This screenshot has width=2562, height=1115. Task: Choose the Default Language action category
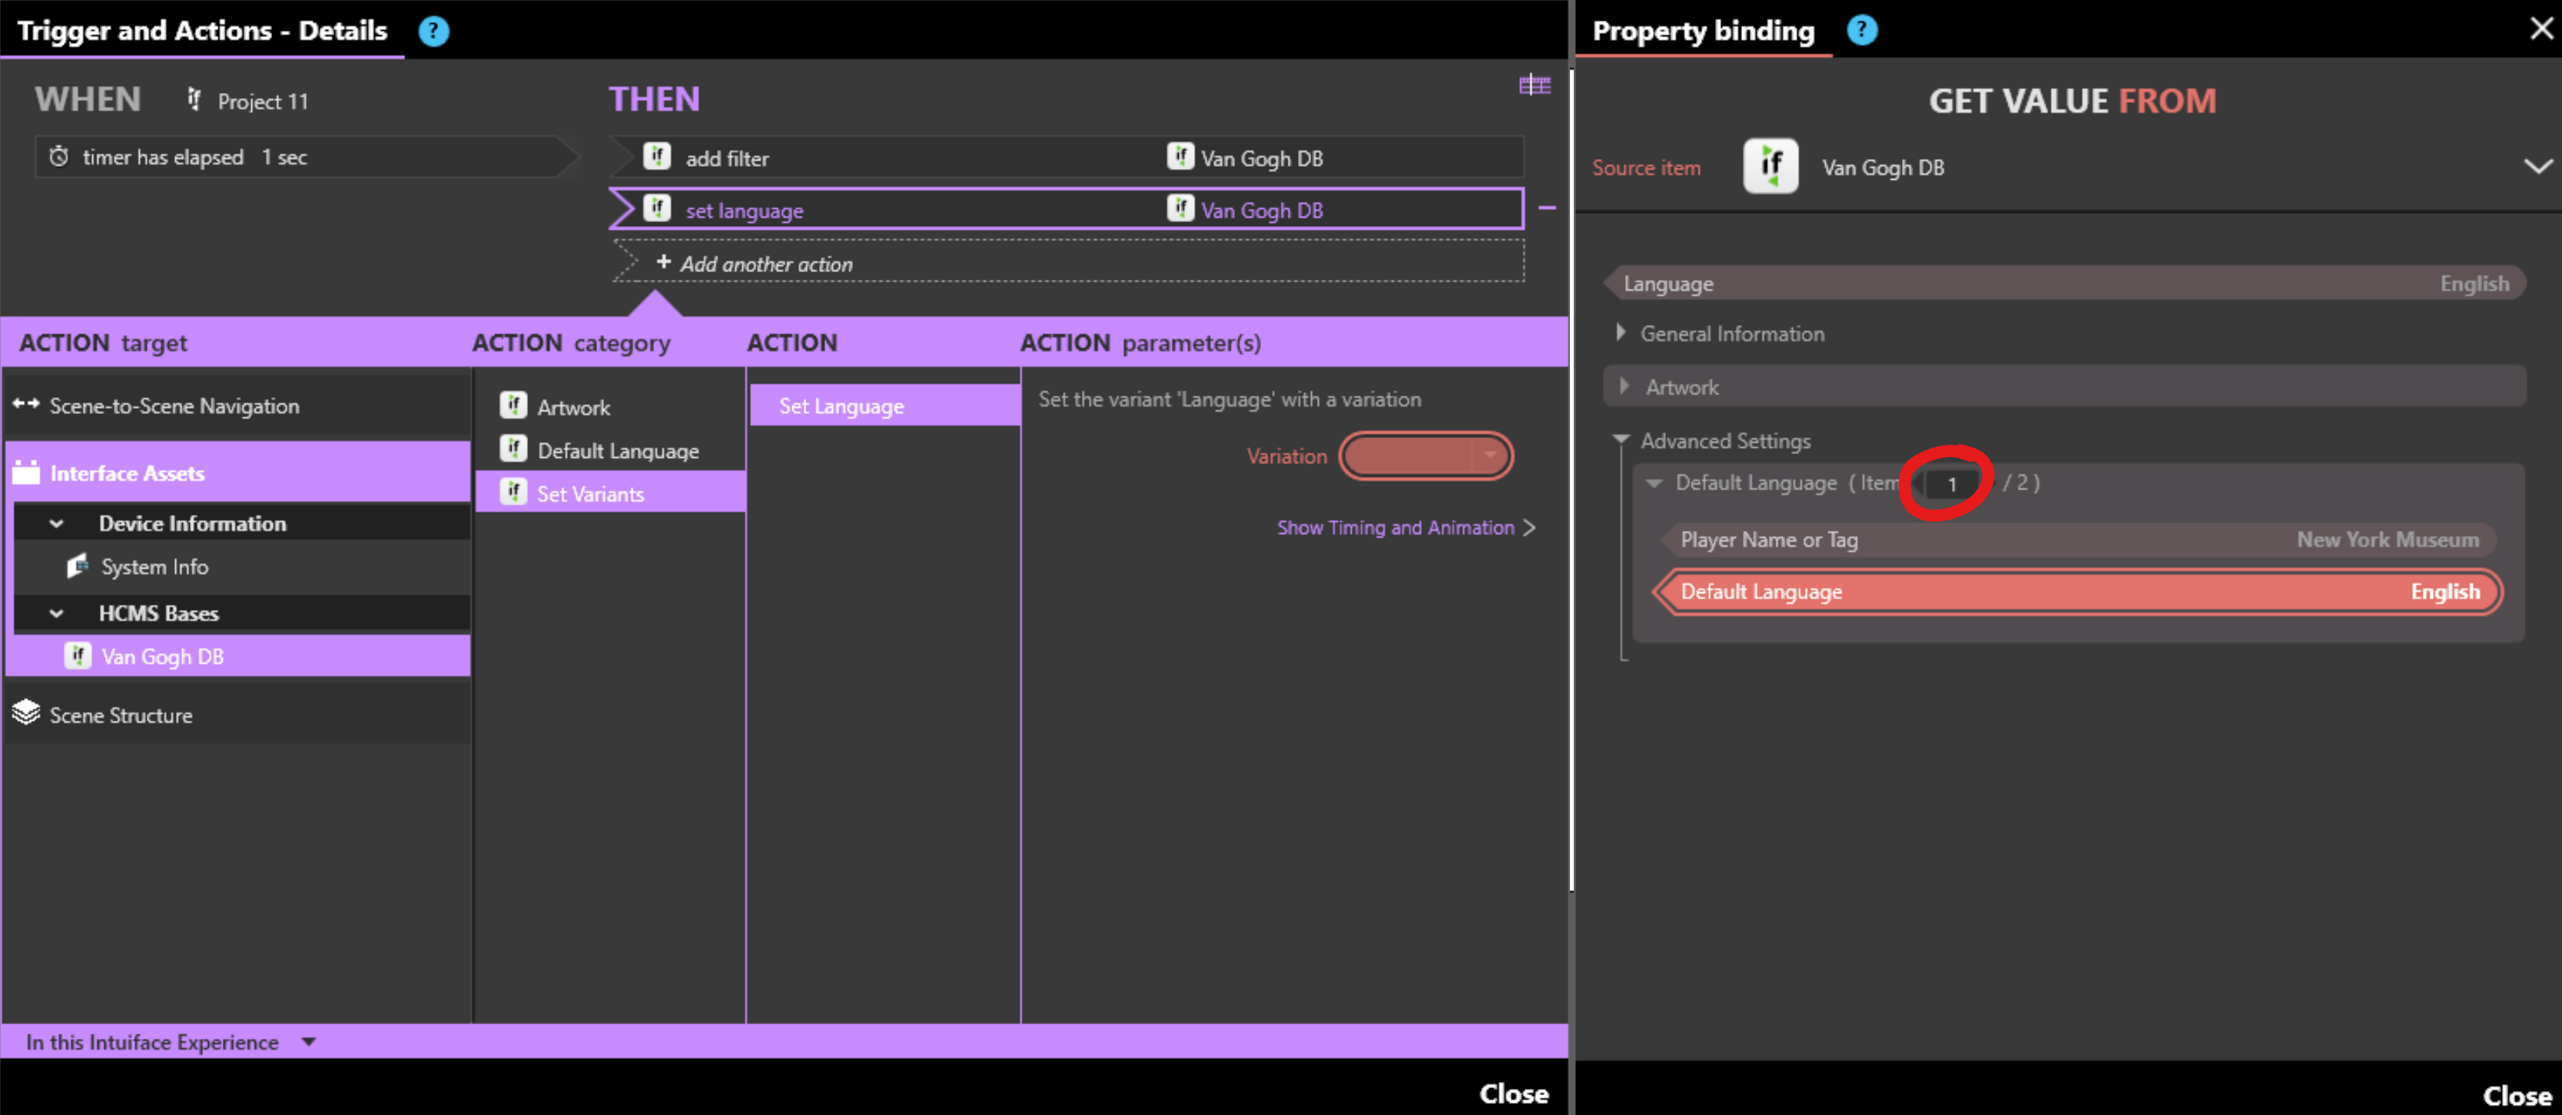[611, 450]
